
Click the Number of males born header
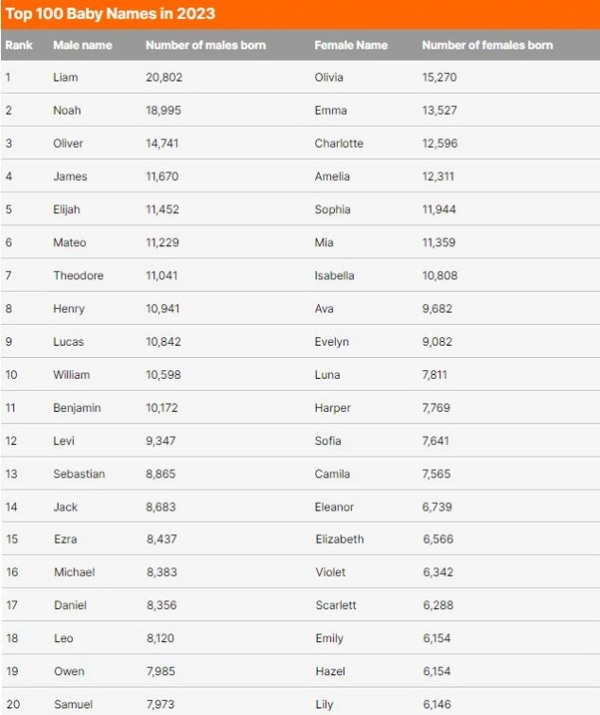click(205, 45)
